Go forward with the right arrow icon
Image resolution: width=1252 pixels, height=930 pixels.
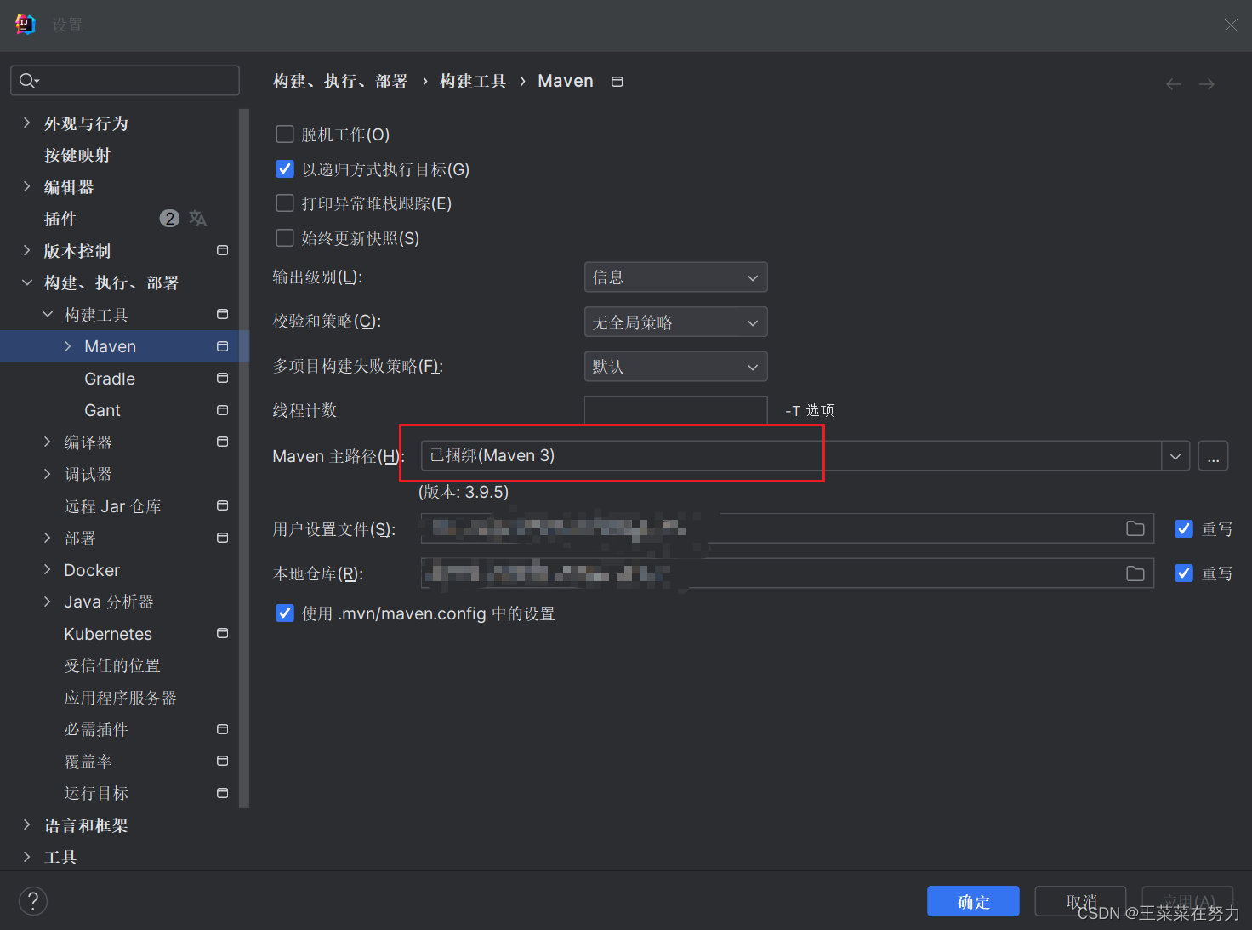tap(1207, 83)
